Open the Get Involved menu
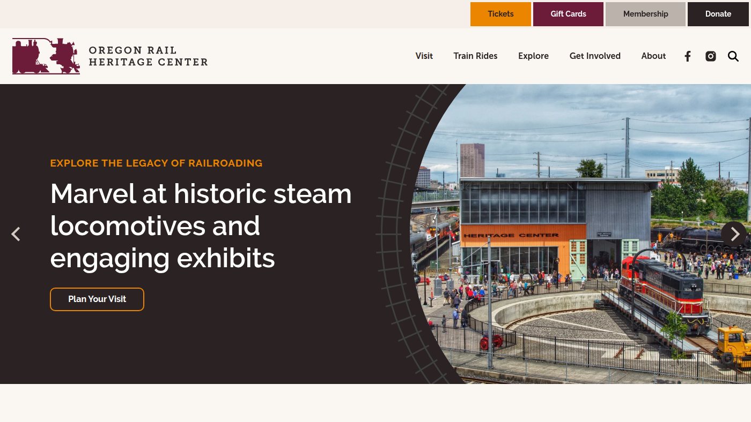The image size is (751, 422). [595, 56]
